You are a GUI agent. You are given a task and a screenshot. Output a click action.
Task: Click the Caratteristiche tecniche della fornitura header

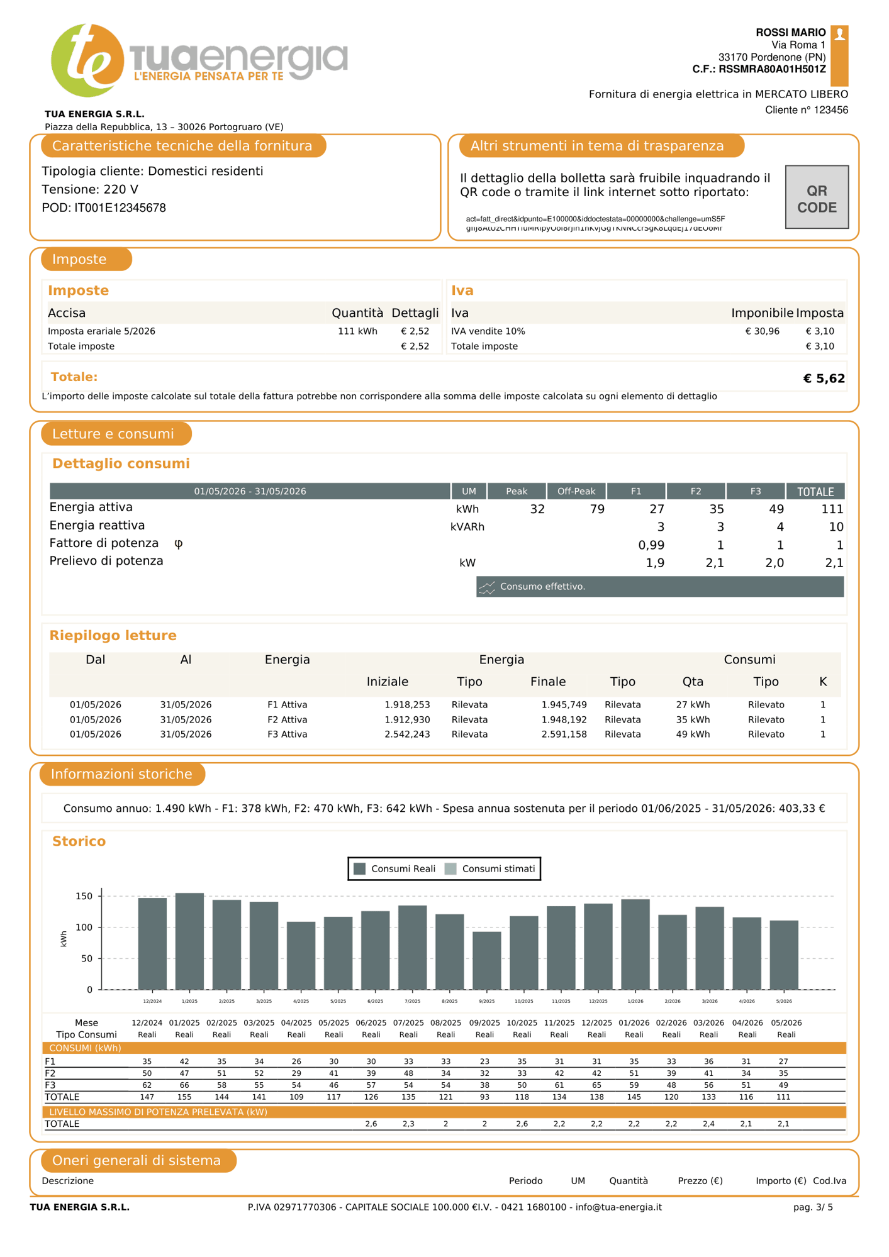click(183, 146)
